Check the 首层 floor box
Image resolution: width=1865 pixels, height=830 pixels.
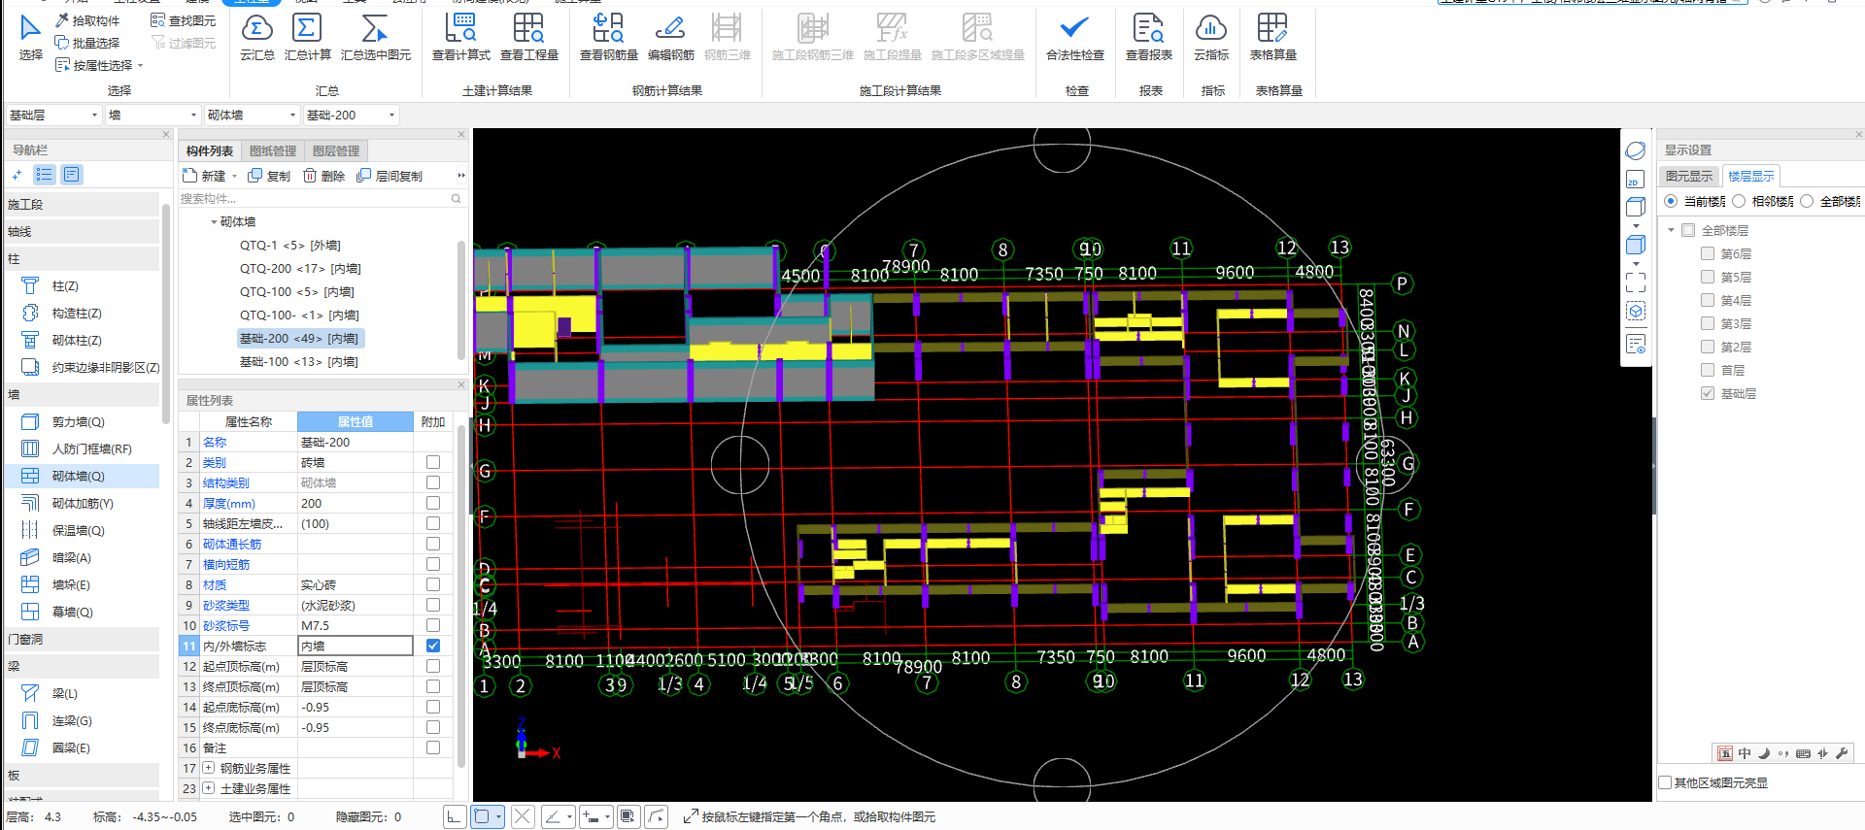tap(1708, 370)
